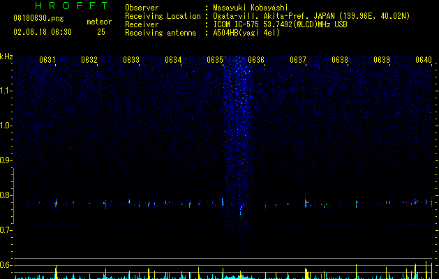This screenshot has width=439, height=279.
Task: Click the 0631 time axis marker
Action: 47,60
